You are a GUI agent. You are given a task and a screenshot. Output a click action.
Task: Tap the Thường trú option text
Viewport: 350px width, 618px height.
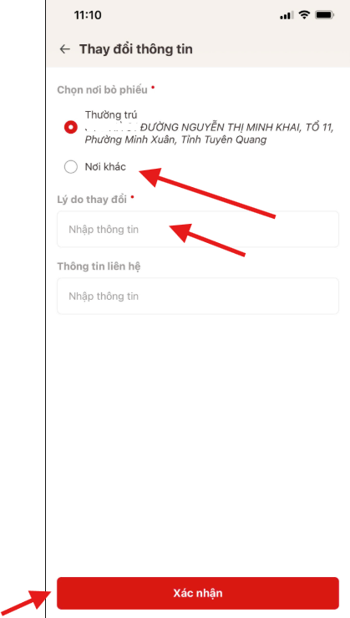111,115
